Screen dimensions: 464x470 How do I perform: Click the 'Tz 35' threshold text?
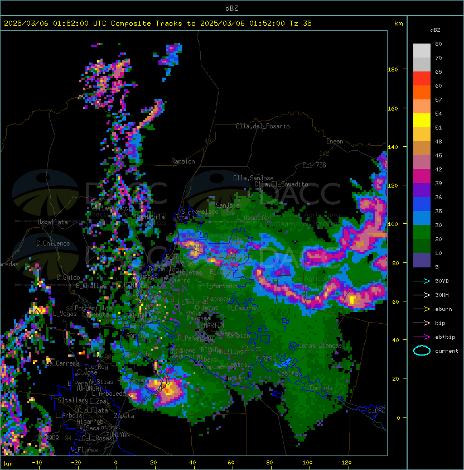(x=301, y=23)
